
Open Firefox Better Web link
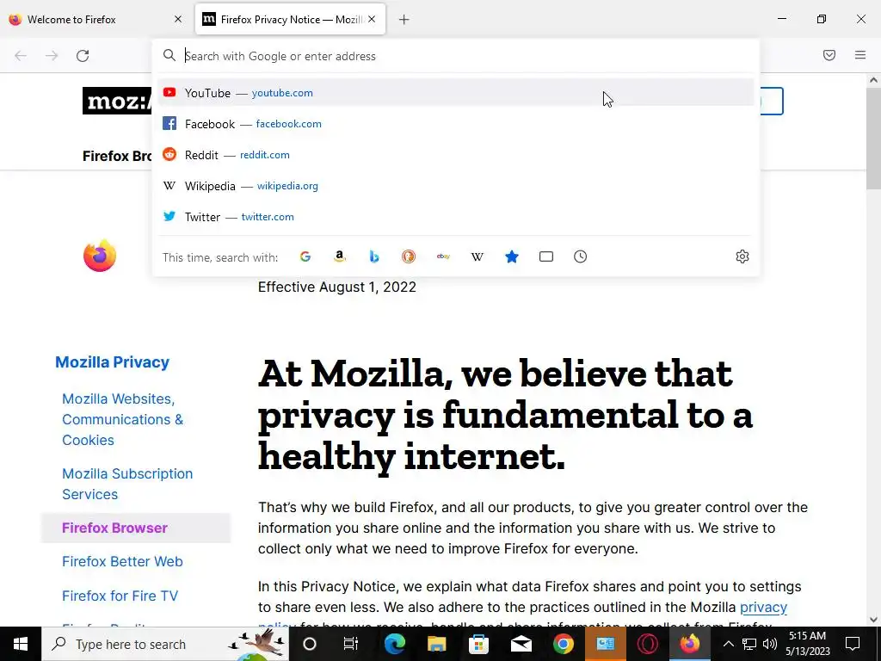122,561
